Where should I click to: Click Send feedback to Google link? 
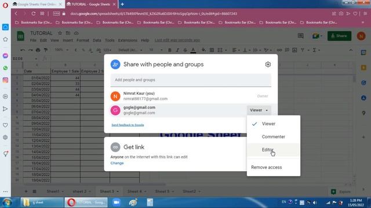click(128, 125)
